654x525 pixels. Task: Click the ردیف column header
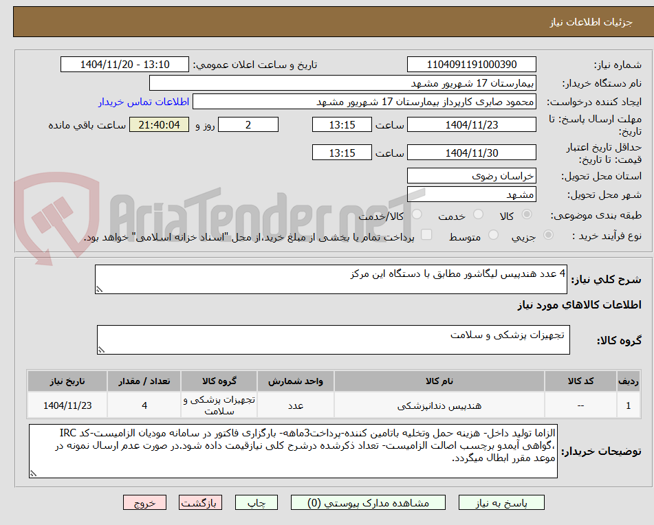tap(628, 381)
